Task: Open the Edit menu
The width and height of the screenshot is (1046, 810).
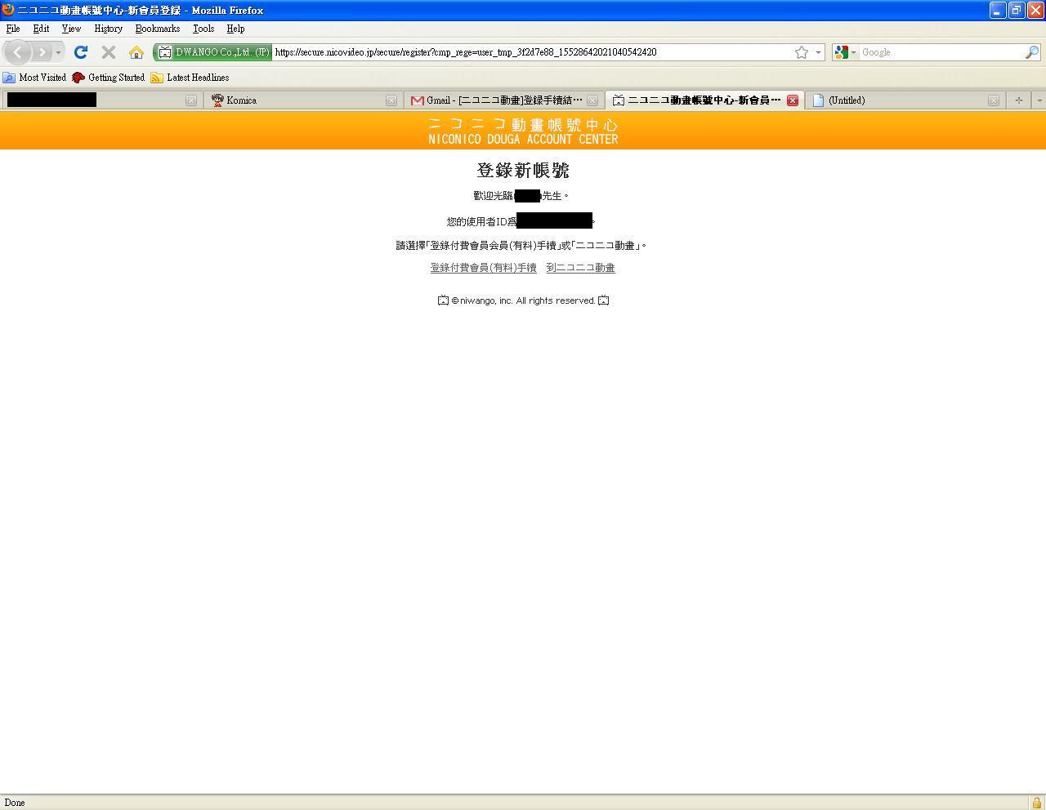Action: (41, 29)
